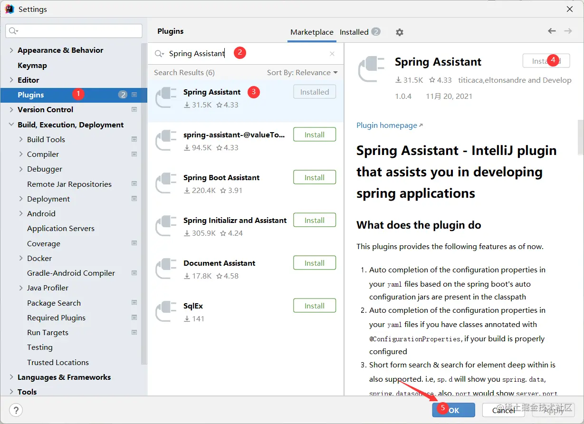Install Spring Initializr and Assistant plugin

point(315,220)
